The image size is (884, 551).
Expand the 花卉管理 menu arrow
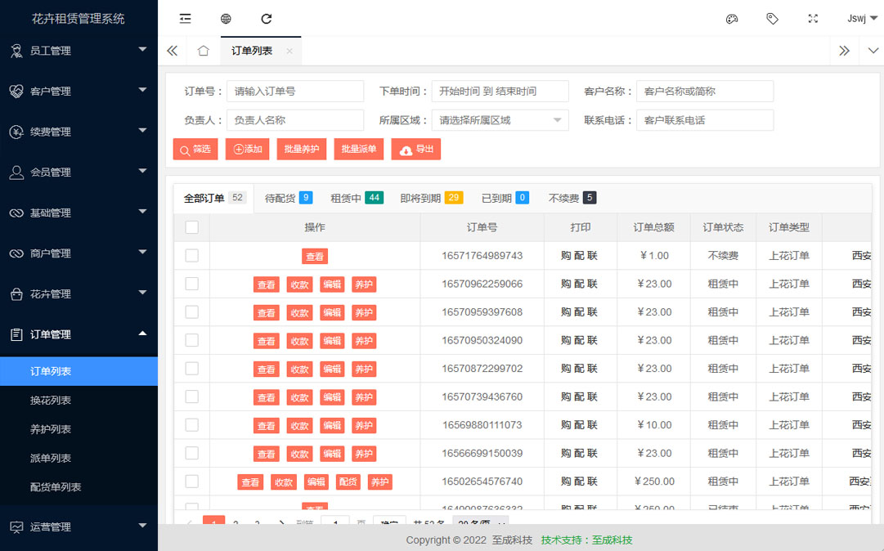(142, 293)
